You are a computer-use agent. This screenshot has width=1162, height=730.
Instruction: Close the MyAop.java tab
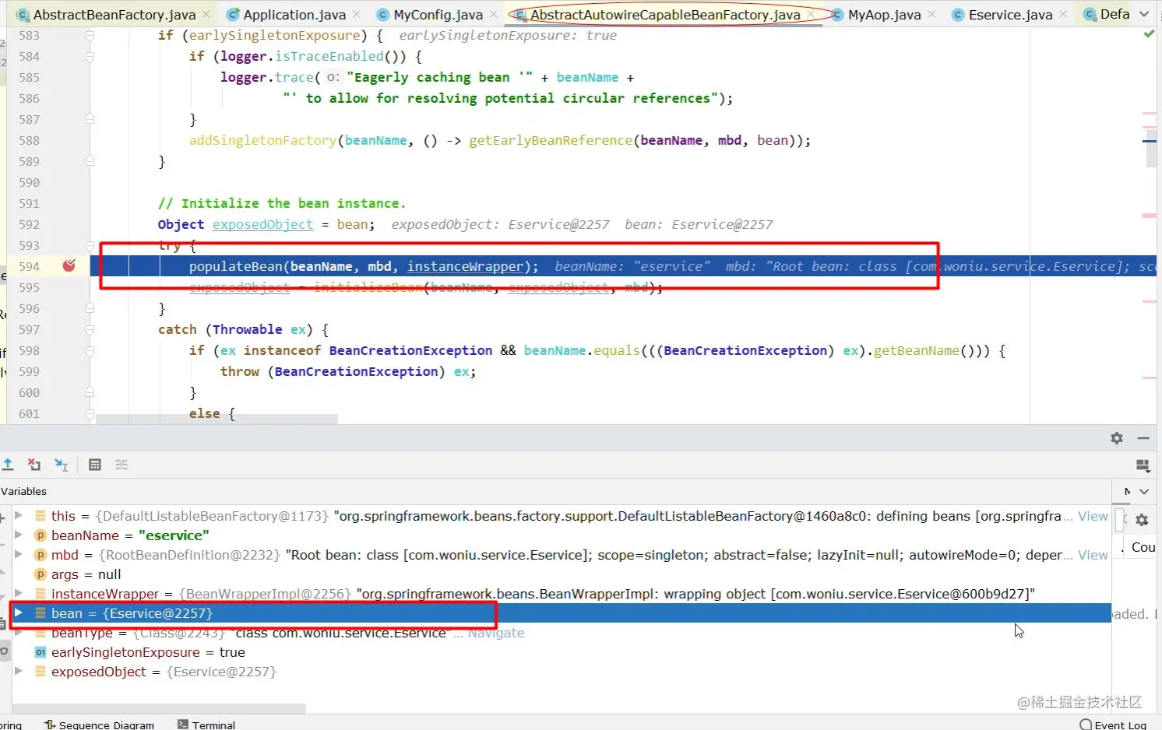click(931, 15)
